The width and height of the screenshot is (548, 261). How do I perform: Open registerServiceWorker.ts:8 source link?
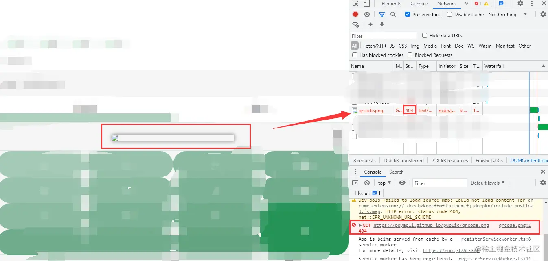[496, 239]
